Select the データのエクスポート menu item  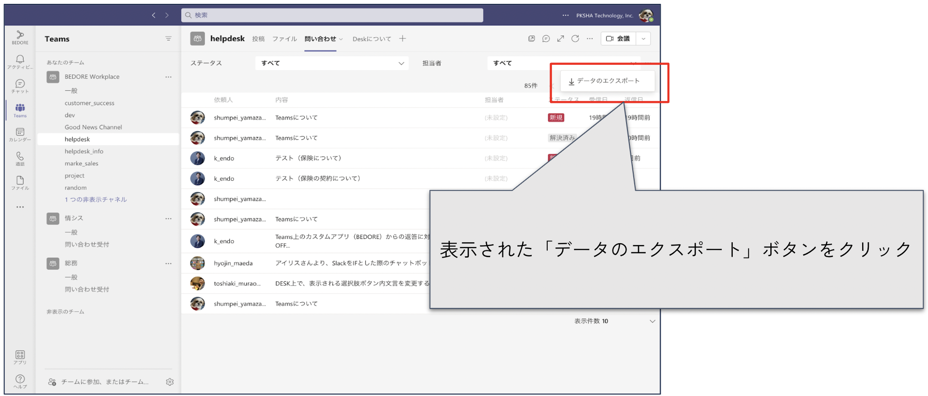point(607,81)
